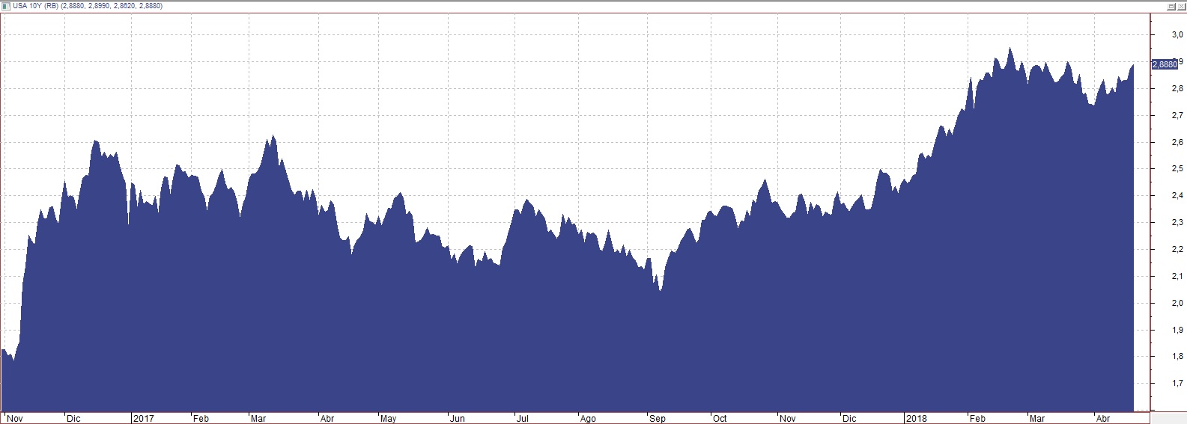The height and width of the screenshot is (424, 1187).
Task: Click the 2,3 price axis label
Action: pos(1177,223)
